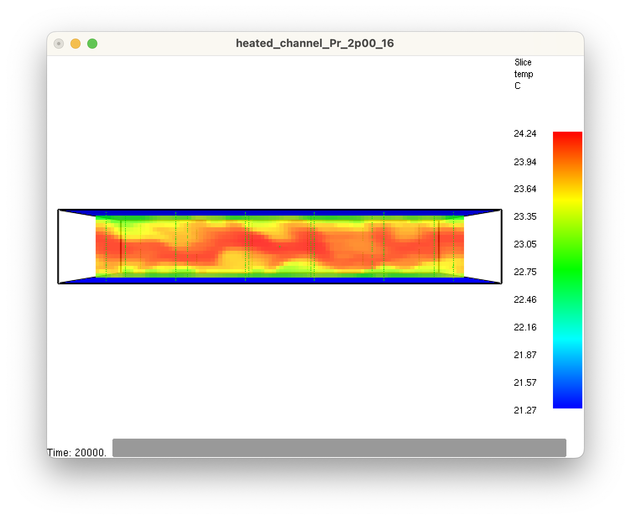Click the red top of the colorbar
631x520 pixels.
pos(567,138)
